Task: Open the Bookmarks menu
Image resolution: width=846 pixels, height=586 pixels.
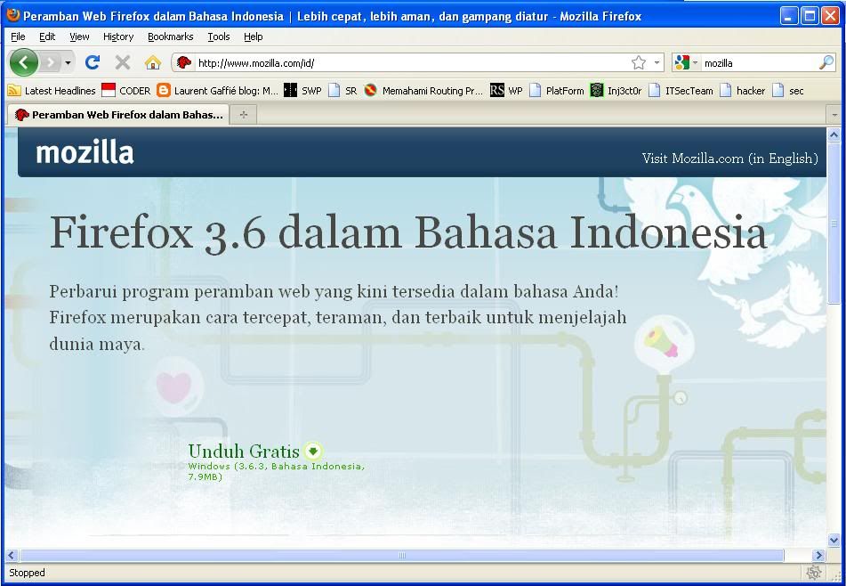Action: click(171, 37)
